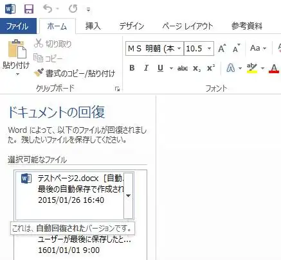Click the font name box showing ＭＳ 明朝
This screenshot has height=260, width=281.
tap(151, 49)
